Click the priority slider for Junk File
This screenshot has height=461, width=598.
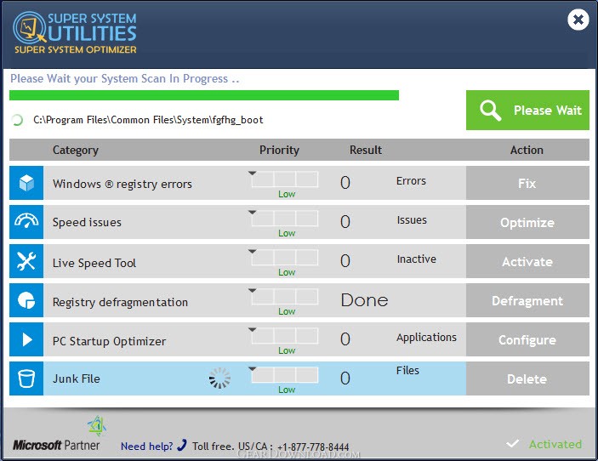pyautogui.click(x=284, y=375)
